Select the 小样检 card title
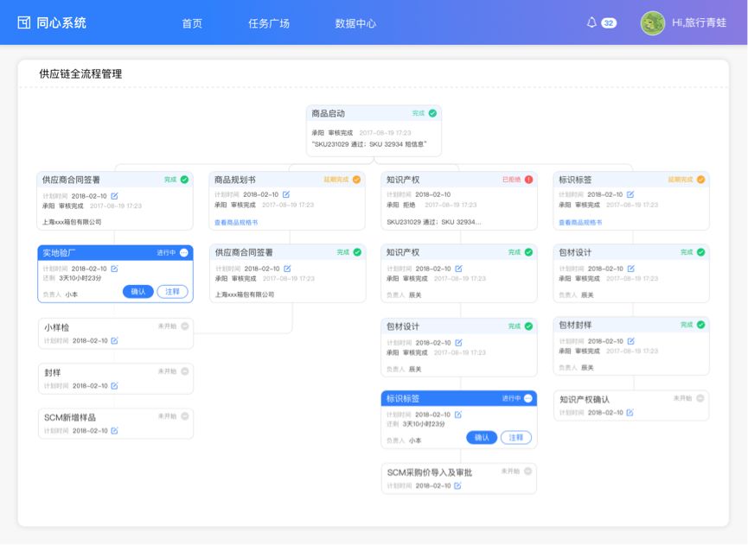Viewport: 748px width, 545px height. (x=57, y=327)
